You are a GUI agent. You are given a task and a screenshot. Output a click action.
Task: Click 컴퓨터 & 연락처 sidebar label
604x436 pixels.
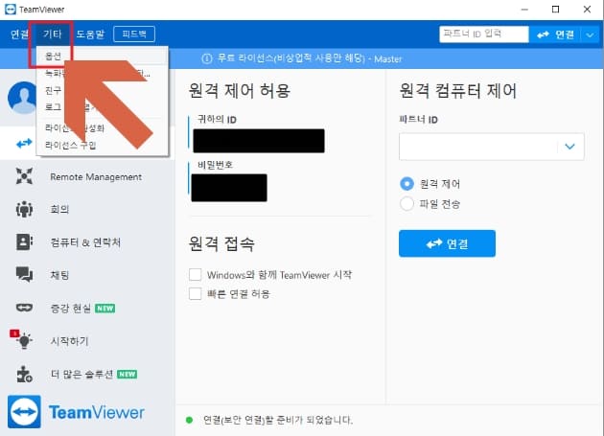click(x=85, y=242)
